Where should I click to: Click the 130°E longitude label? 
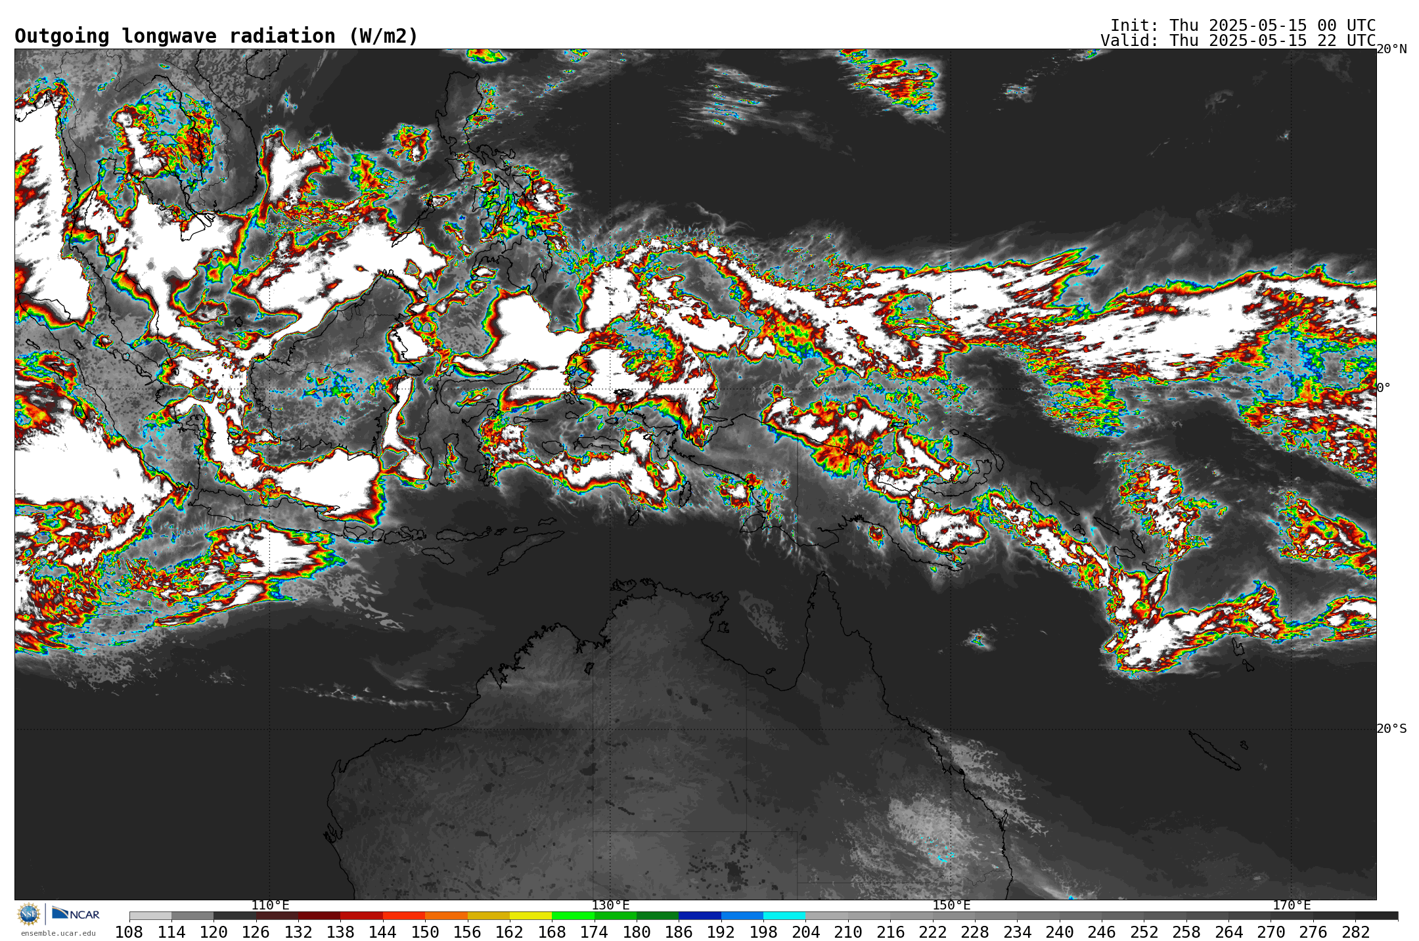click(x=610, y=906)
